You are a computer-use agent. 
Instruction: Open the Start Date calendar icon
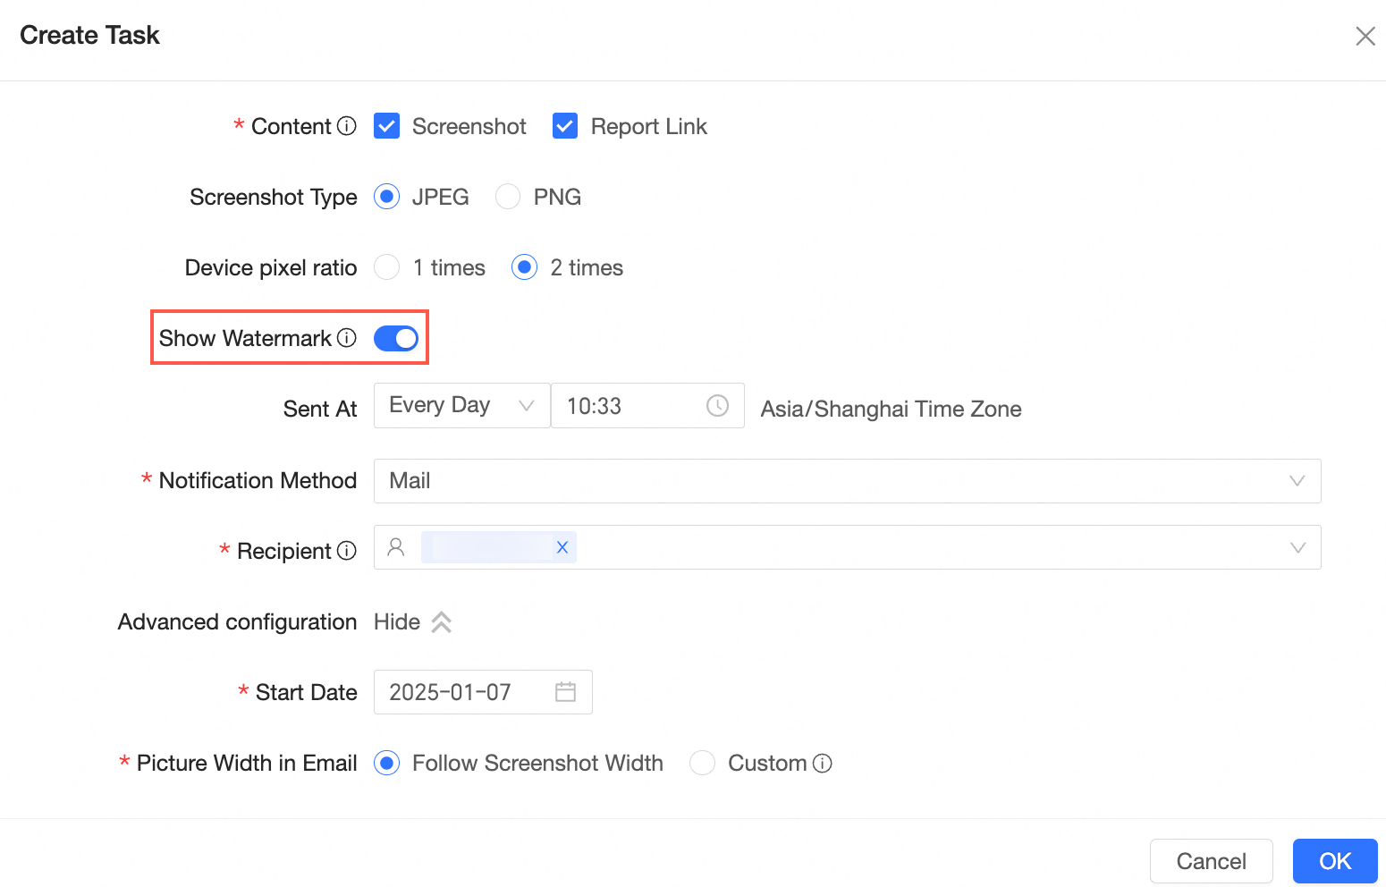point(565,692)
